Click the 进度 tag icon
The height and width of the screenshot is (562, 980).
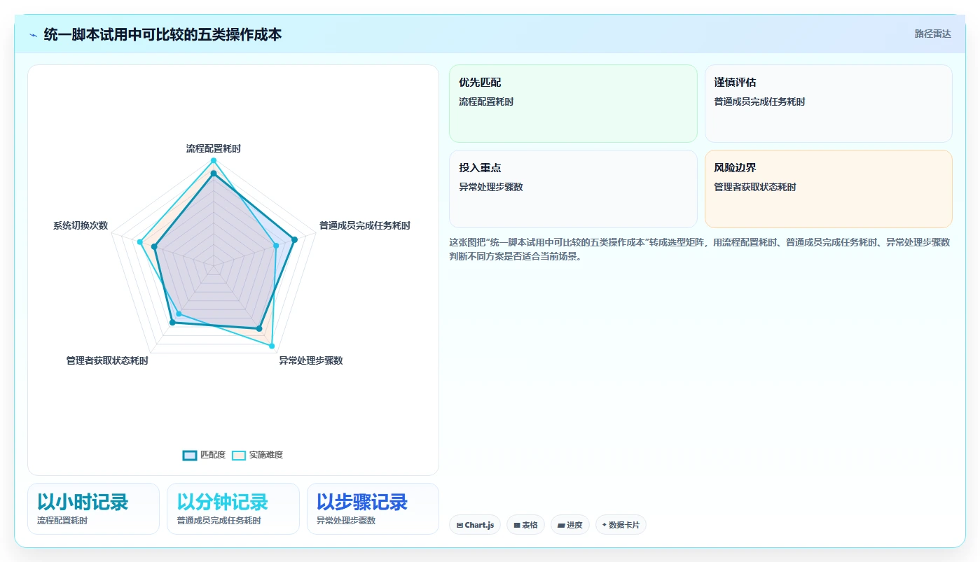(561, 525)
